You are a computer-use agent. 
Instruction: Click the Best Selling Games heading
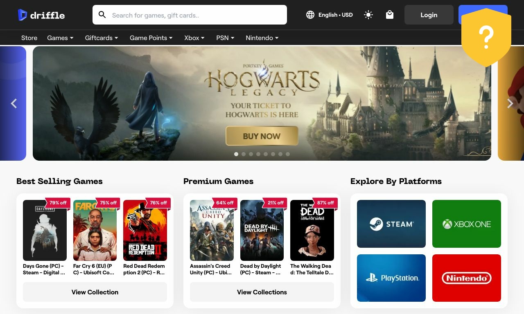[x=59, y=181]
